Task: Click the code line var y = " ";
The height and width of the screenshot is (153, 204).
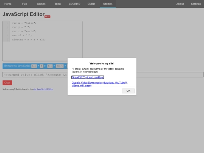Action: tap(21, 27)
